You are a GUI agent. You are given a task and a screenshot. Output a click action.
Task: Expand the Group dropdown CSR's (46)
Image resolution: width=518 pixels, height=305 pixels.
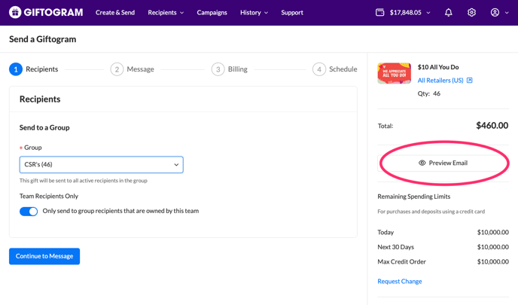[x=101, y=164]
